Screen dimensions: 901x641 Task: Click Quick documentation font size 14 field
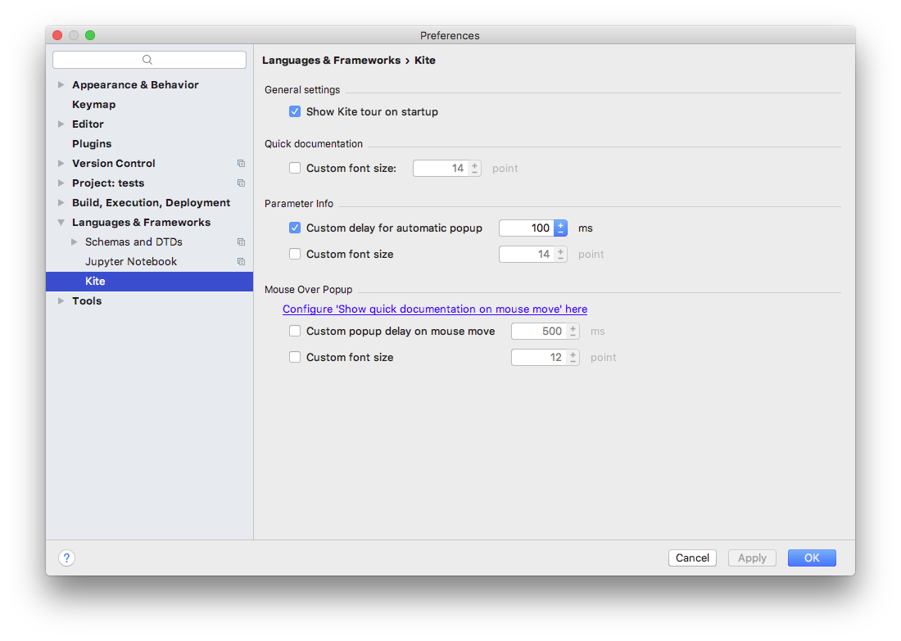[441, 169]
